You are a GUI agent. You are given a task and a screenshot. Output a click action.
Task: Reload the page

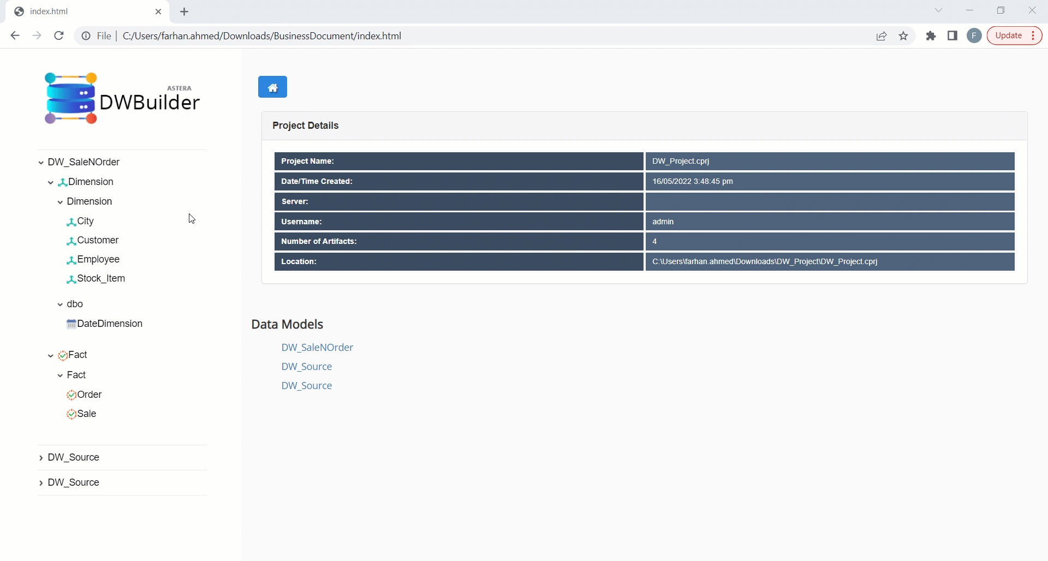point(59,36)
